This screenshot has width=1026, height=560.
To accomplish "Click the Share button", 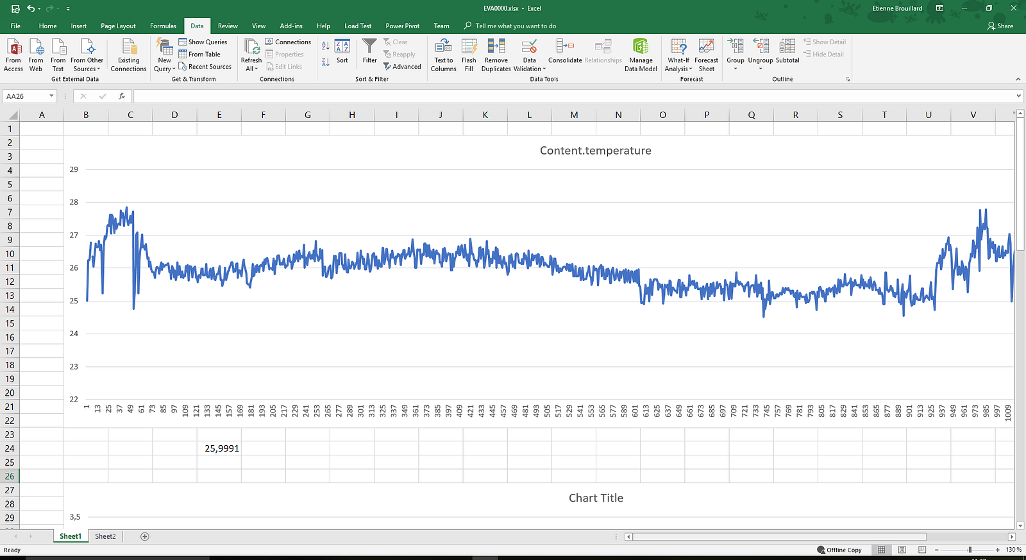I will coord(1000,26).
